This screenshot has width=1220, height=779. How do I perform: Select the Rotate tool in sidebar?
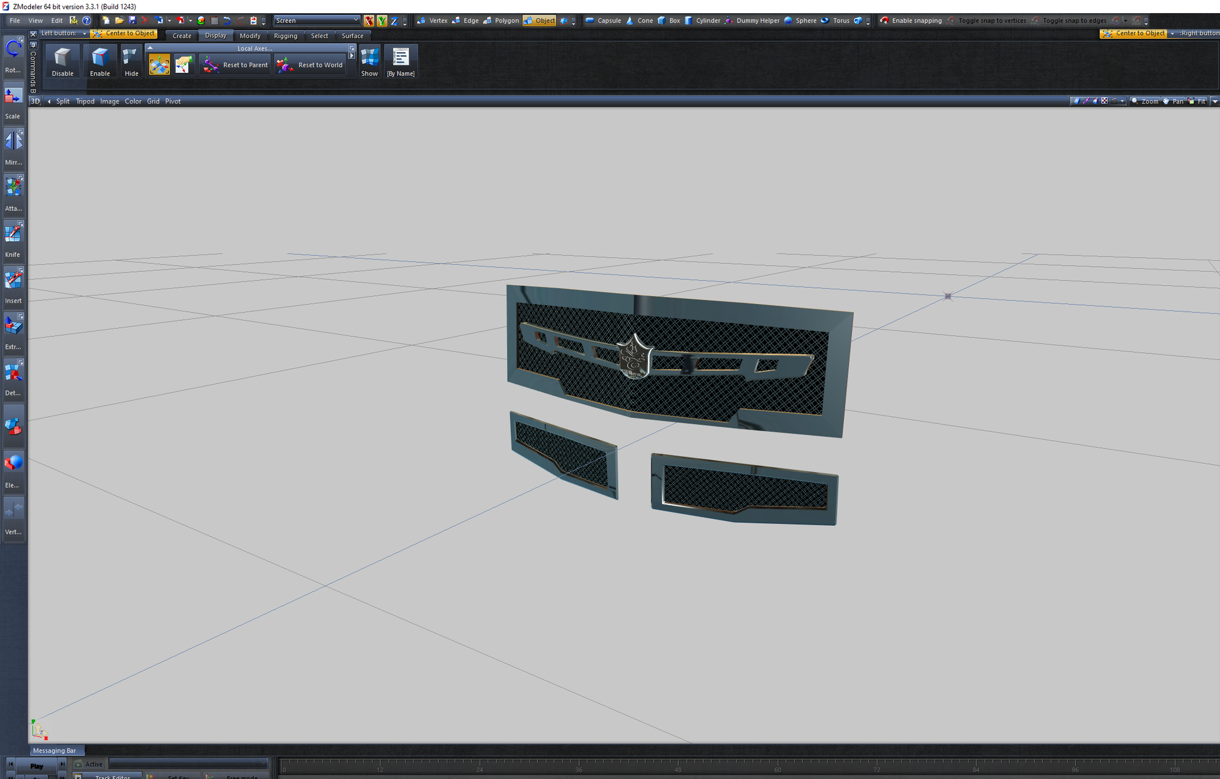coord(13,53)
